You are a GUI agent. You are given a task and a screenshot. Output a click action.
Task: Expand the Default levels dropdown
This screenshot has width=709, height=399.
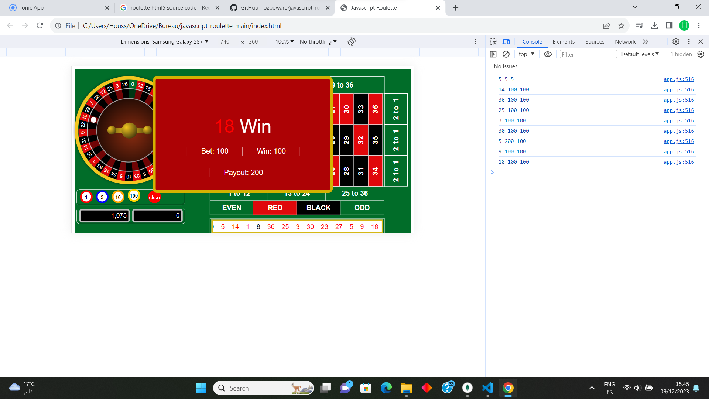(640, 54)
